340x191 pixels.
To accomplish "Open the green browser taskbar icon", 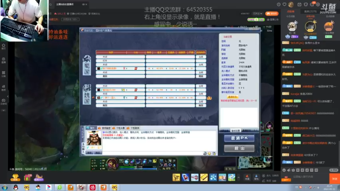I will pyautogui.click(x=59, y=188).
